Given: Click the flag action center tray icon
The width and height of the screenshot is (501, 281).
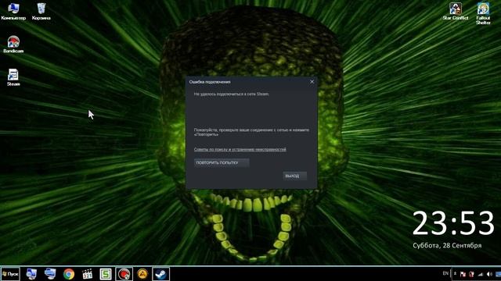Looking at the screenshot, I should [463, 274].
